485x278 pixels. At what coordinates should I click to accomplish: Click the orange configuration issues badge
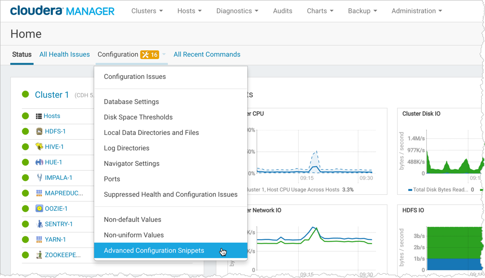coord(149,55)
